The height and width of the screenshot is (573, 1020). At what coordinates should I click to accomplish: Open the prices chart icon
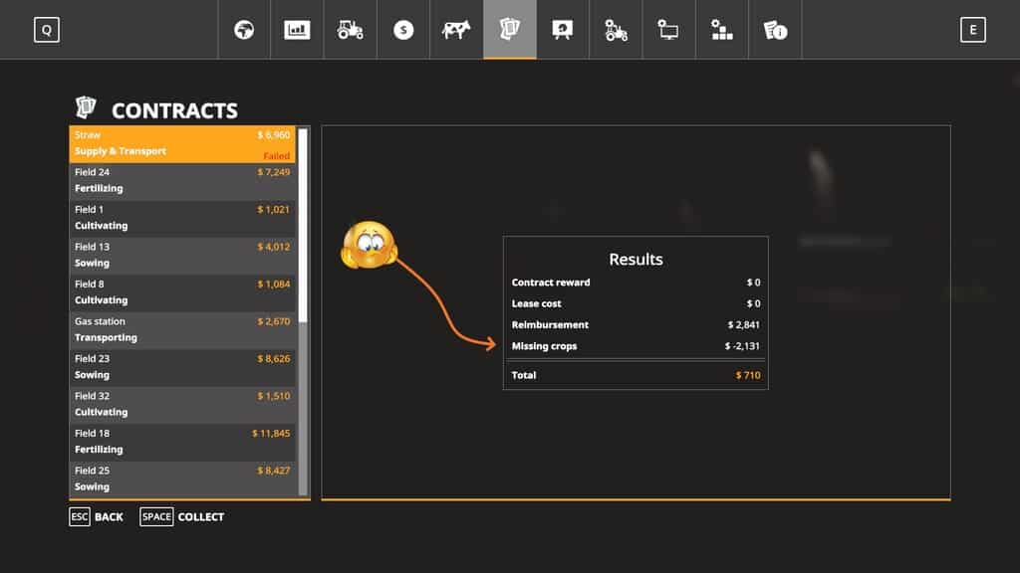click(x=297, y=30)
